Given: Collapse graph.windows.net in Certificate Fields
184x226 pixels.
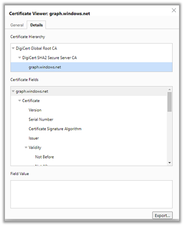Looking at the screenshot, I should tap(13, 91).
